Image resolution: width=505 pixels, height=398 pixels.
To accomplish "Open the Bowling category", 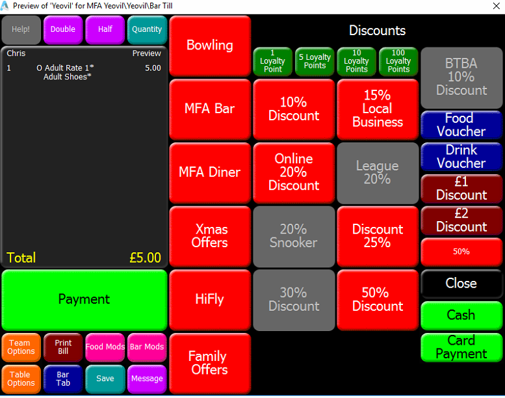I will point(210,46).
